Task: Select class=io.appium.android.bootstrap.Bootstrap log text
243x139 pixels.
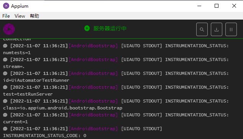Action: point(62,108)
